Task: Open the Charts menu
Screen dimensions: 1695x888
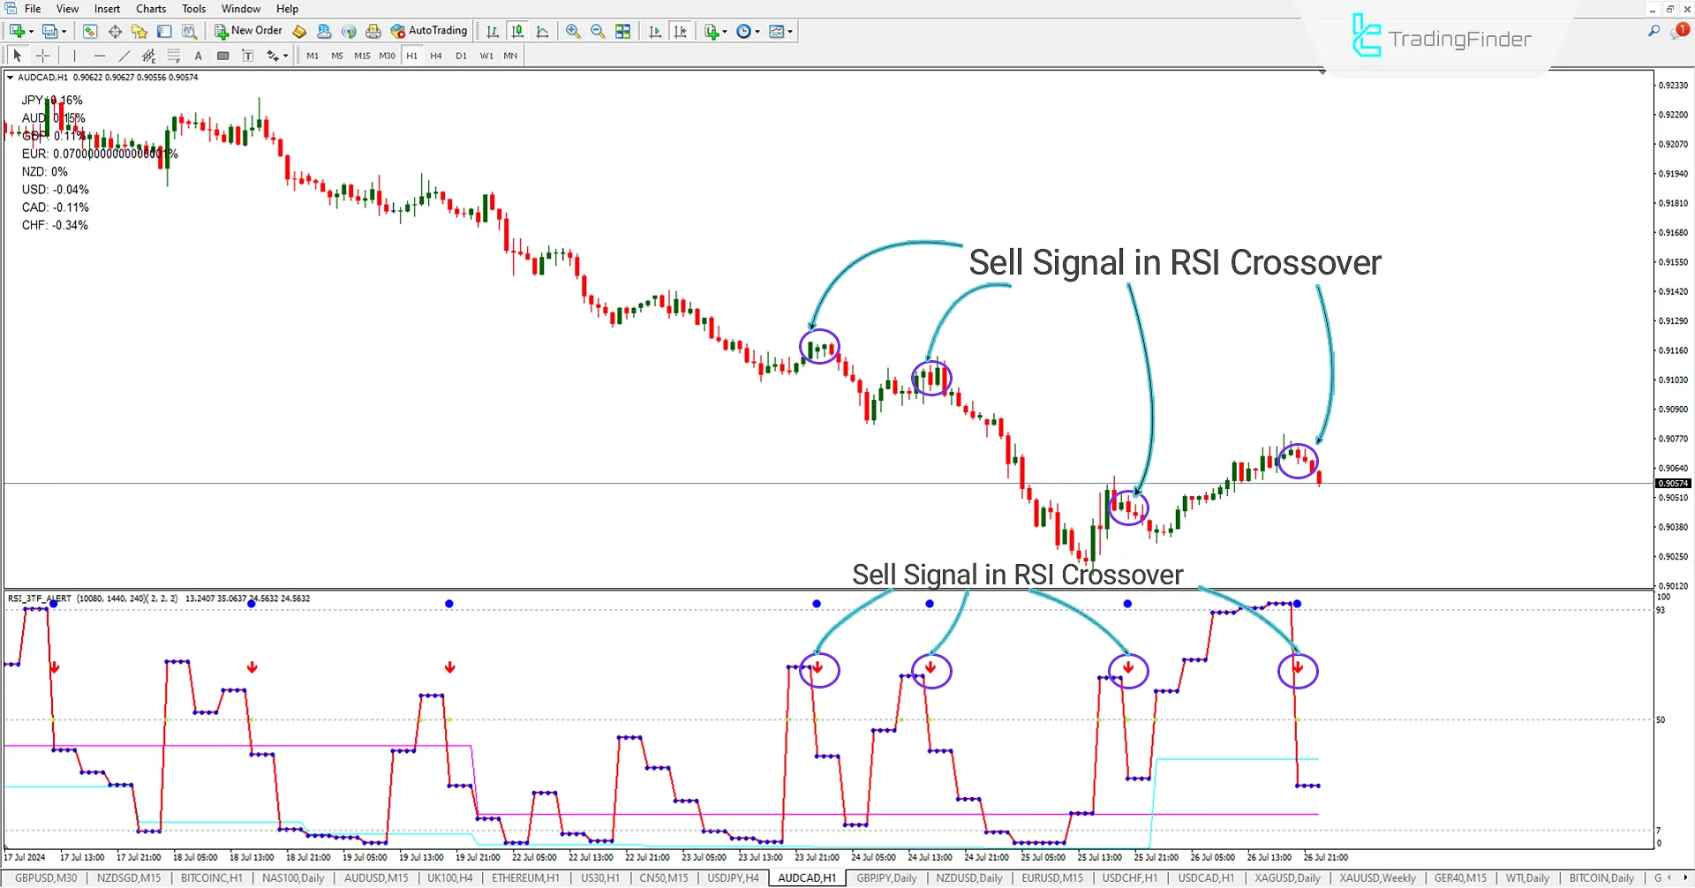Action: [150, 8]
